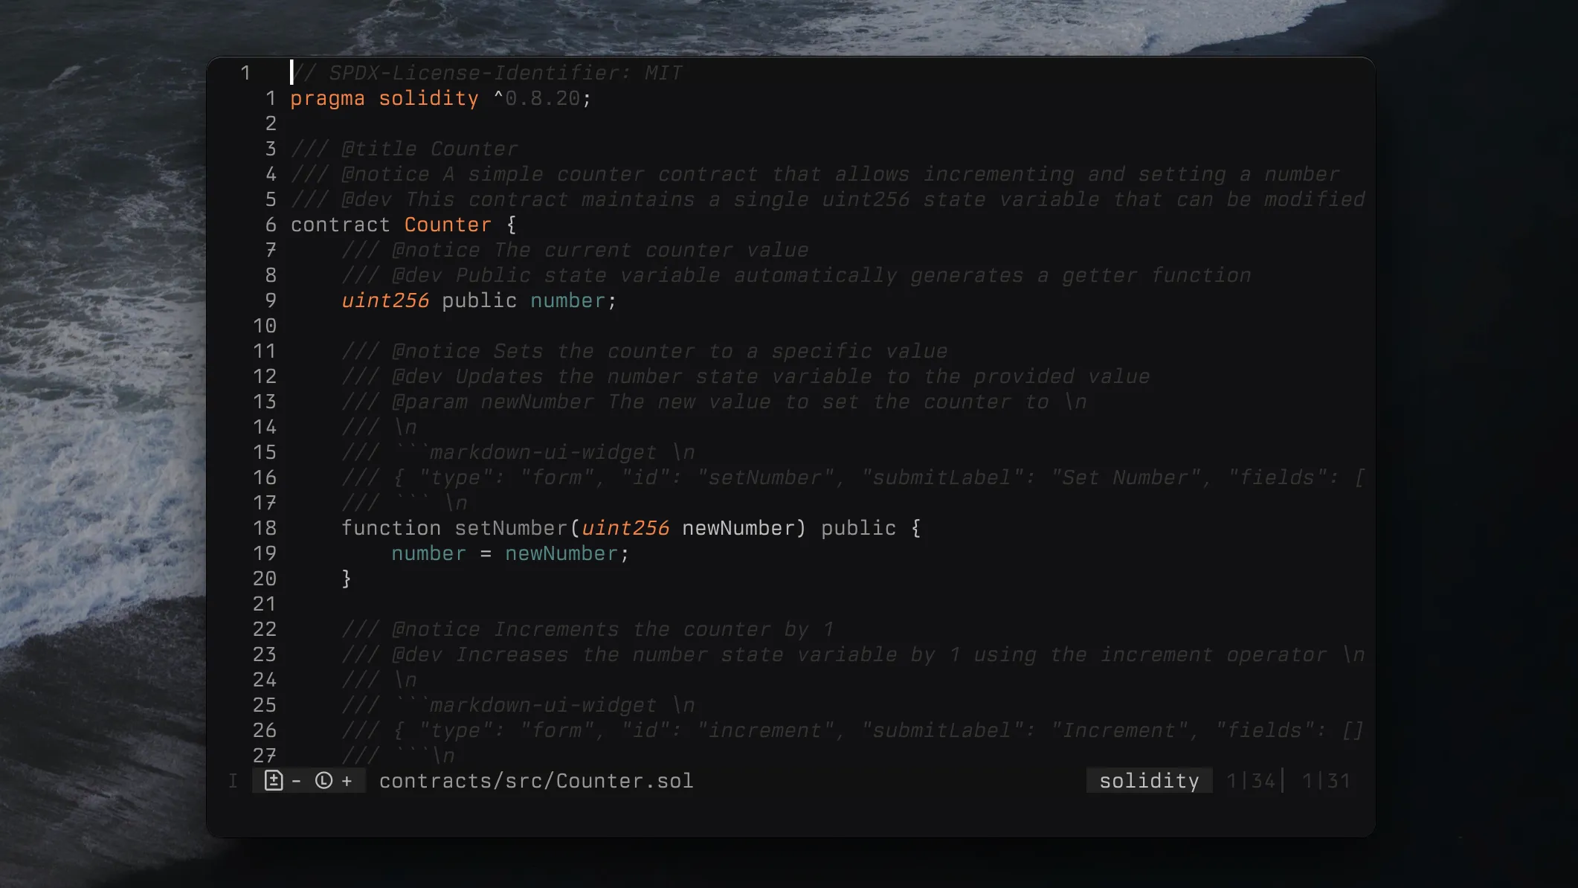
Task: Click the "newNumber" parameter in the function signature
Action: click(x=739, y=528)
